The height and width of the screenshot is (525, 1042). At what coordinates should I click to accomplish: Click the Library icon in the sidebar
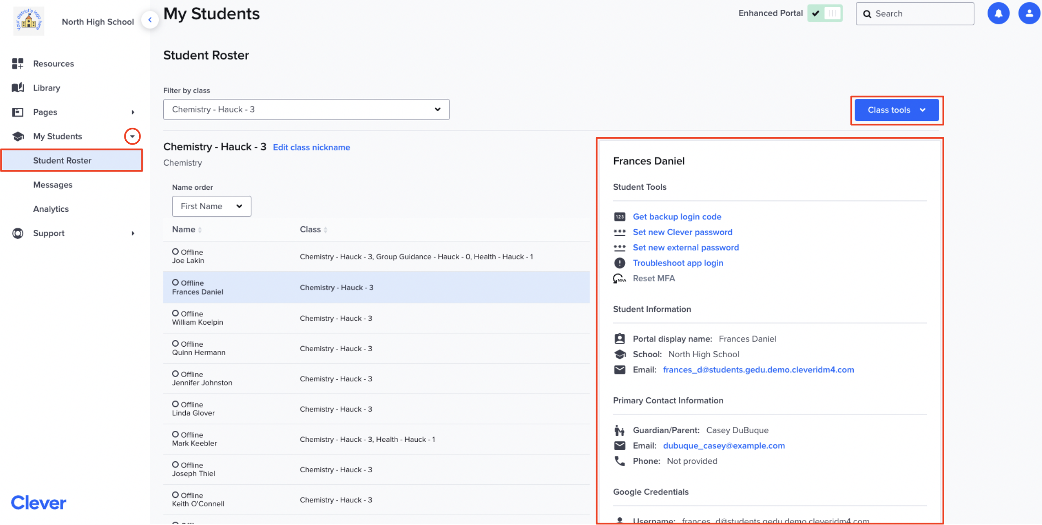[18, 87]
